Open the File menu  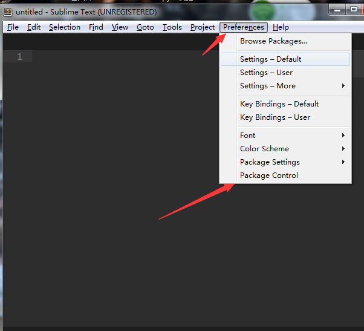13,27
